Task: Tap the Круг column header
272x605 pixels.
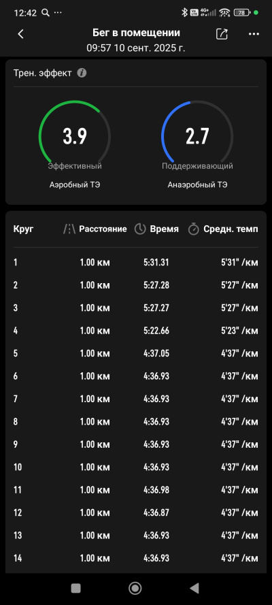Action: tap(24, 229)
